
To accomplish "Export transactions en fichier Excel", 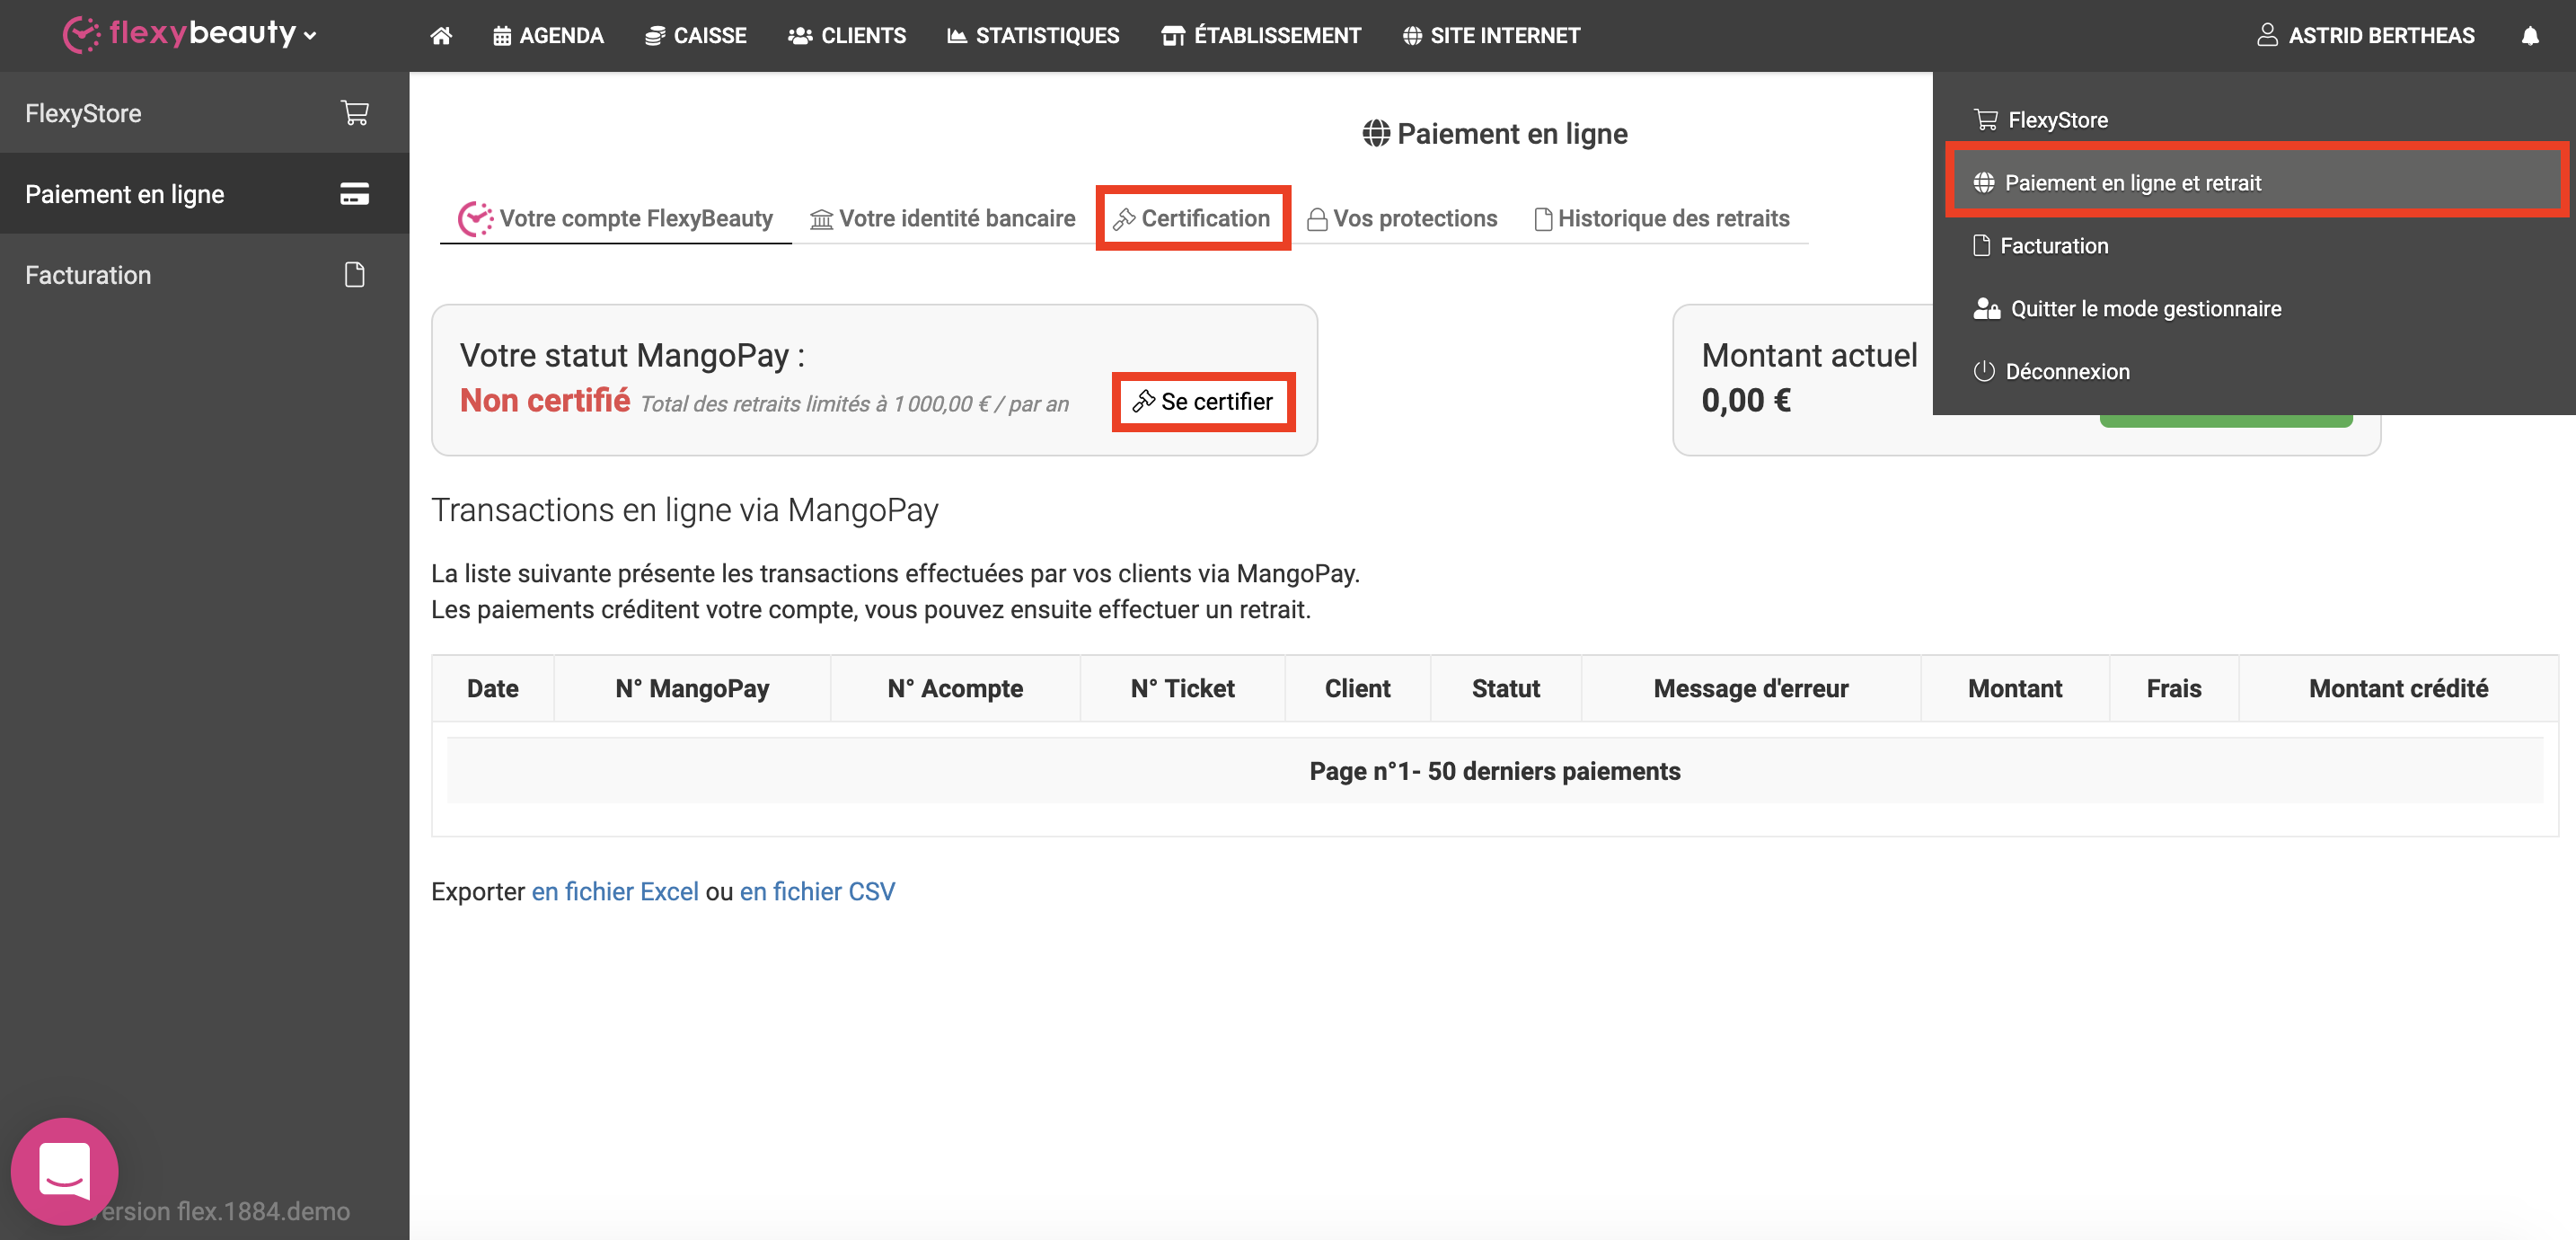I will [x=615, y=890].
